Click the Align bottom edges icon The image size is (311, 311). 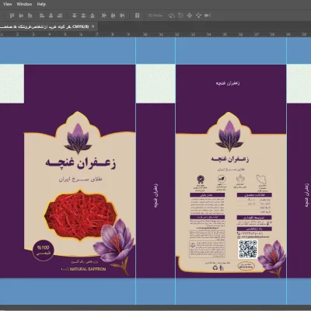pyautogui.click(x=30, y=16)
